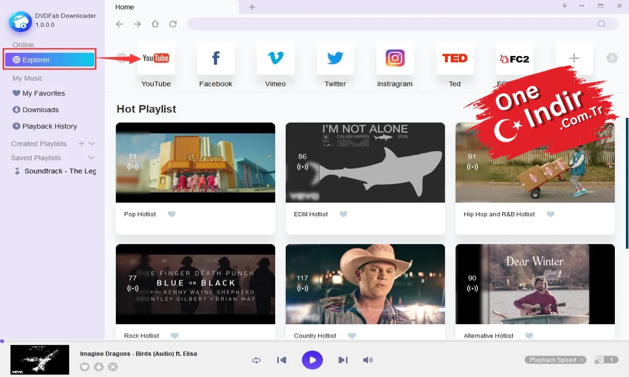Open the title bar menu dropdown icon
The image size is (629, 377).
pyautogui.click(x=565, y=6)
